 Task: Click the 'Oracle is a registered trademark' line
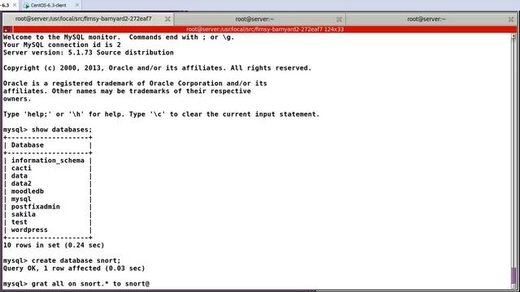[x=135, y=84]
